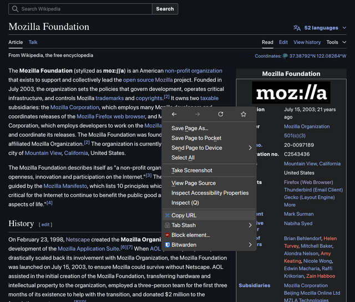
Task: Select the Read tab
Action: [267, 42]
